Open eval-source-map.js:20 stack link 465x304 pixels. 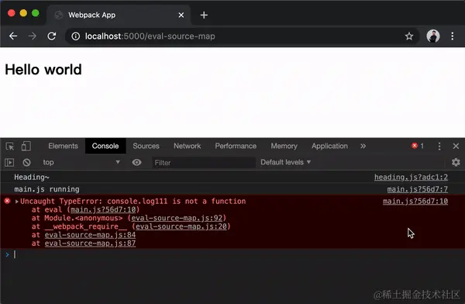pyautogui.click(x=181, y=226)
